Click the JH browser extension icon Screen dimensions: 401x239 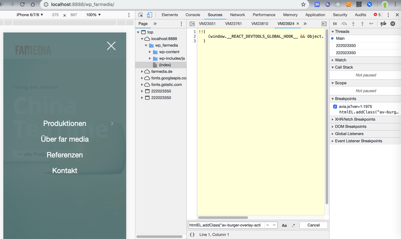click(317, 4)
